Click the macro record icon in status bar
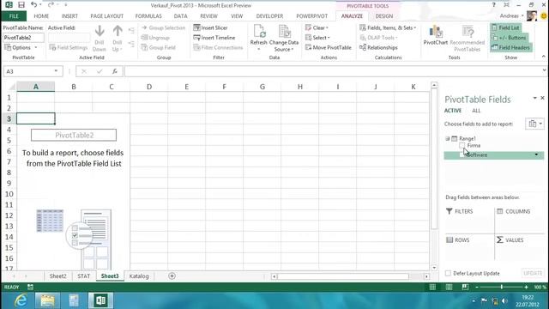The image size is (549, 309). pos(31,287)
